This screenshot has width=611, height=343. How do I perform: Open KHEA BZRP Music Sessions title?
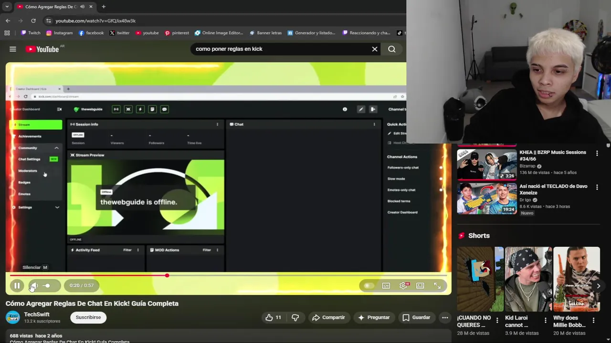tap(553, 155)
